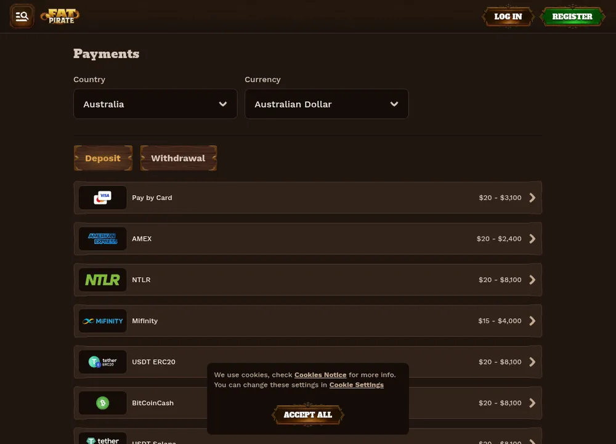Click the LOG IN button
The width and height of the screenshot is (616, 444).
pos(508,17)
